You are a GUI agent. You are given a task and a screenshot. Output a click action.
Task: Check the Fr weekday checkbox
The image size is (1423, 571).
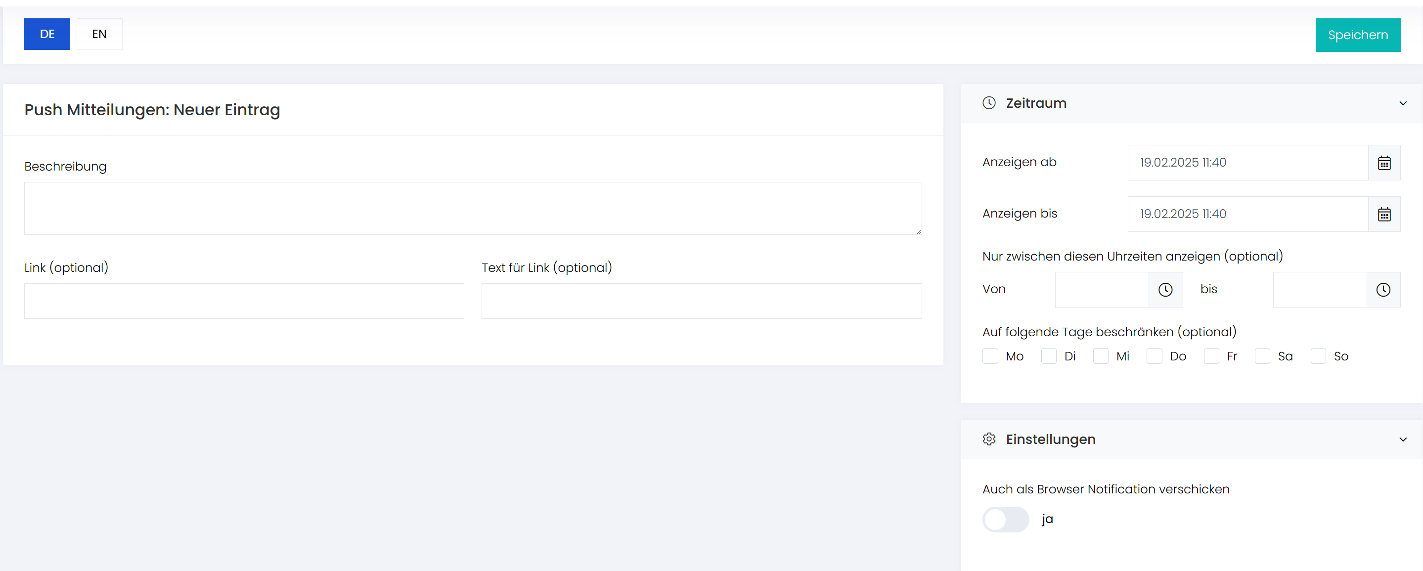[x=1211, y=356]
